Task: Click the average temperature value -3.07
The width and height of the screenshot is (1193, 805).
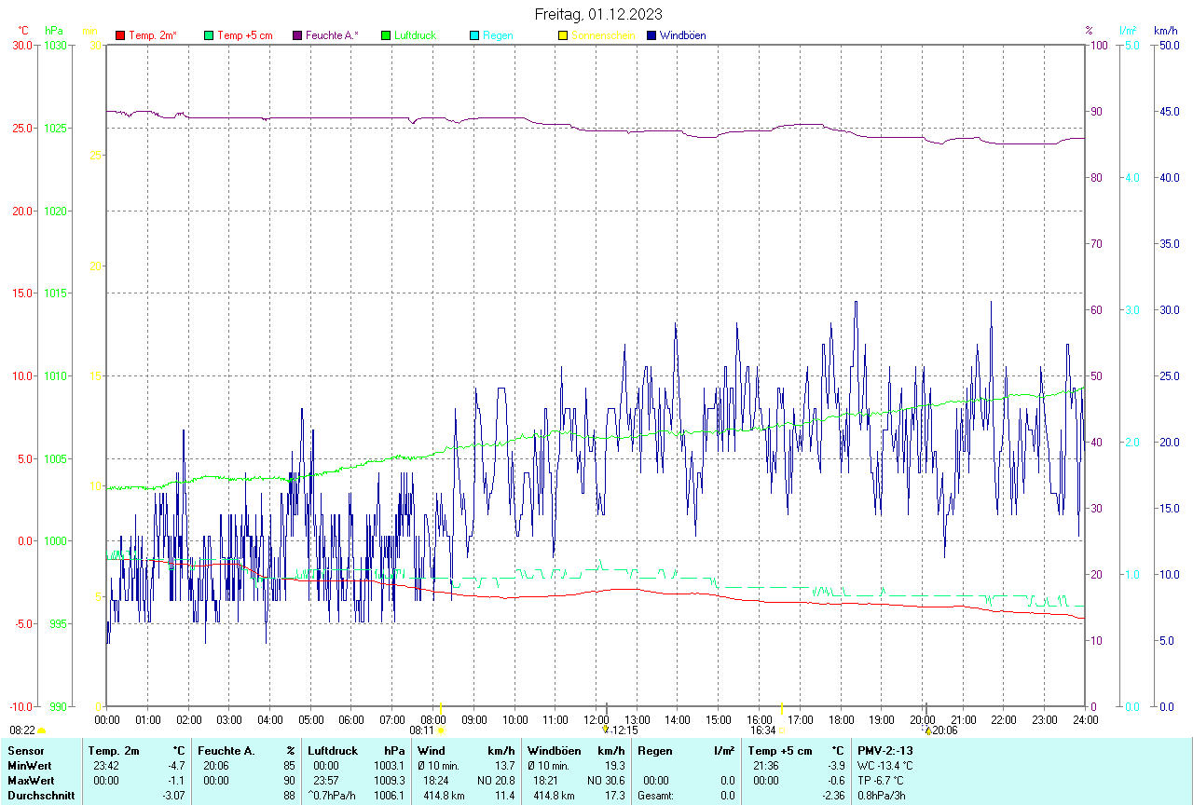Action: (172, 796)
